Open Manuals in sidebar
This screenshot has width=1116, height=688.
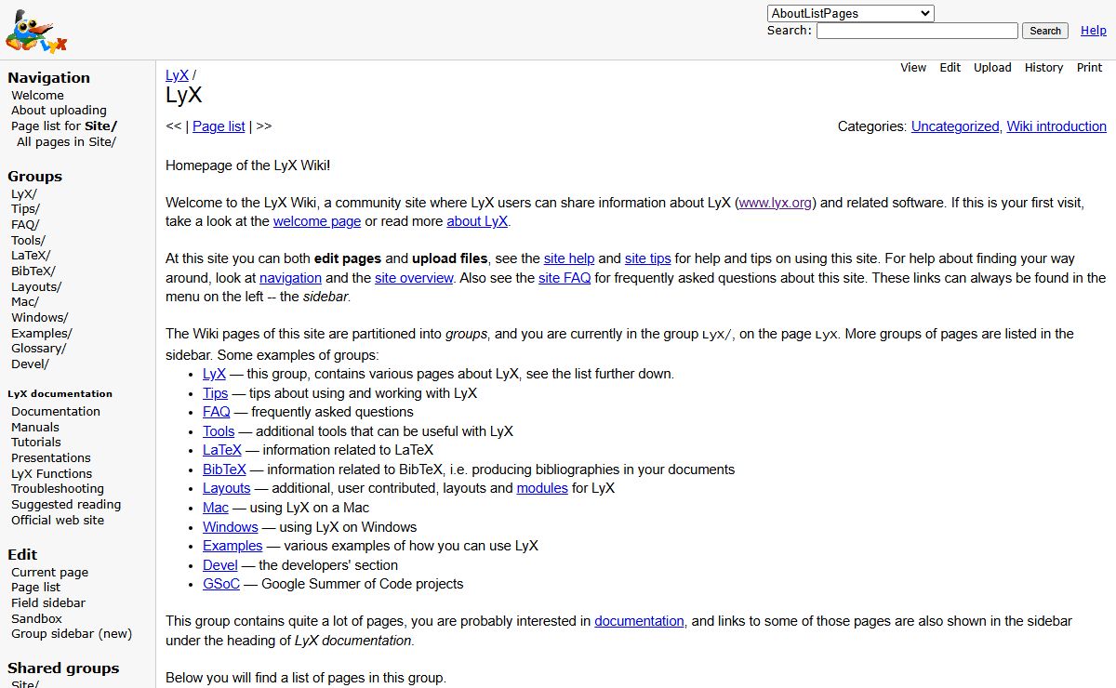pos(35,427)
